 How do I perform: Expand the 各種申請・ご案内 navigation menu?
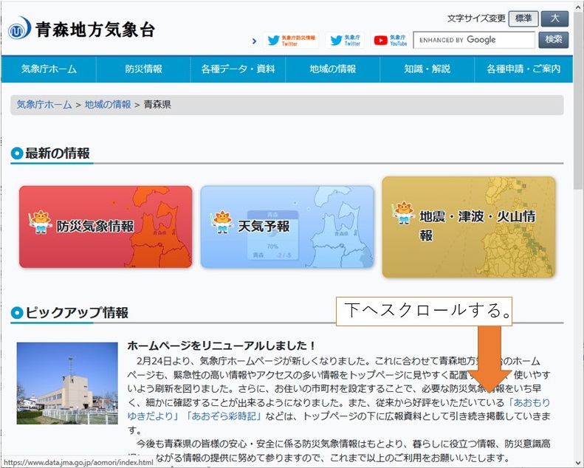coord(523,69)
